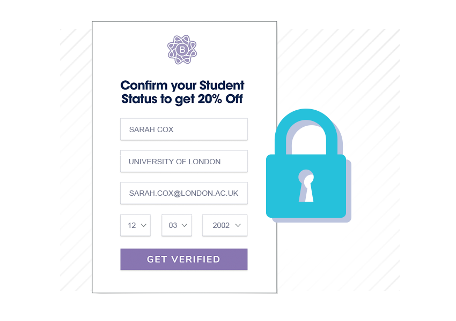Click the purple flower B logo
The image size is (456, 321).
click(182, 50)
